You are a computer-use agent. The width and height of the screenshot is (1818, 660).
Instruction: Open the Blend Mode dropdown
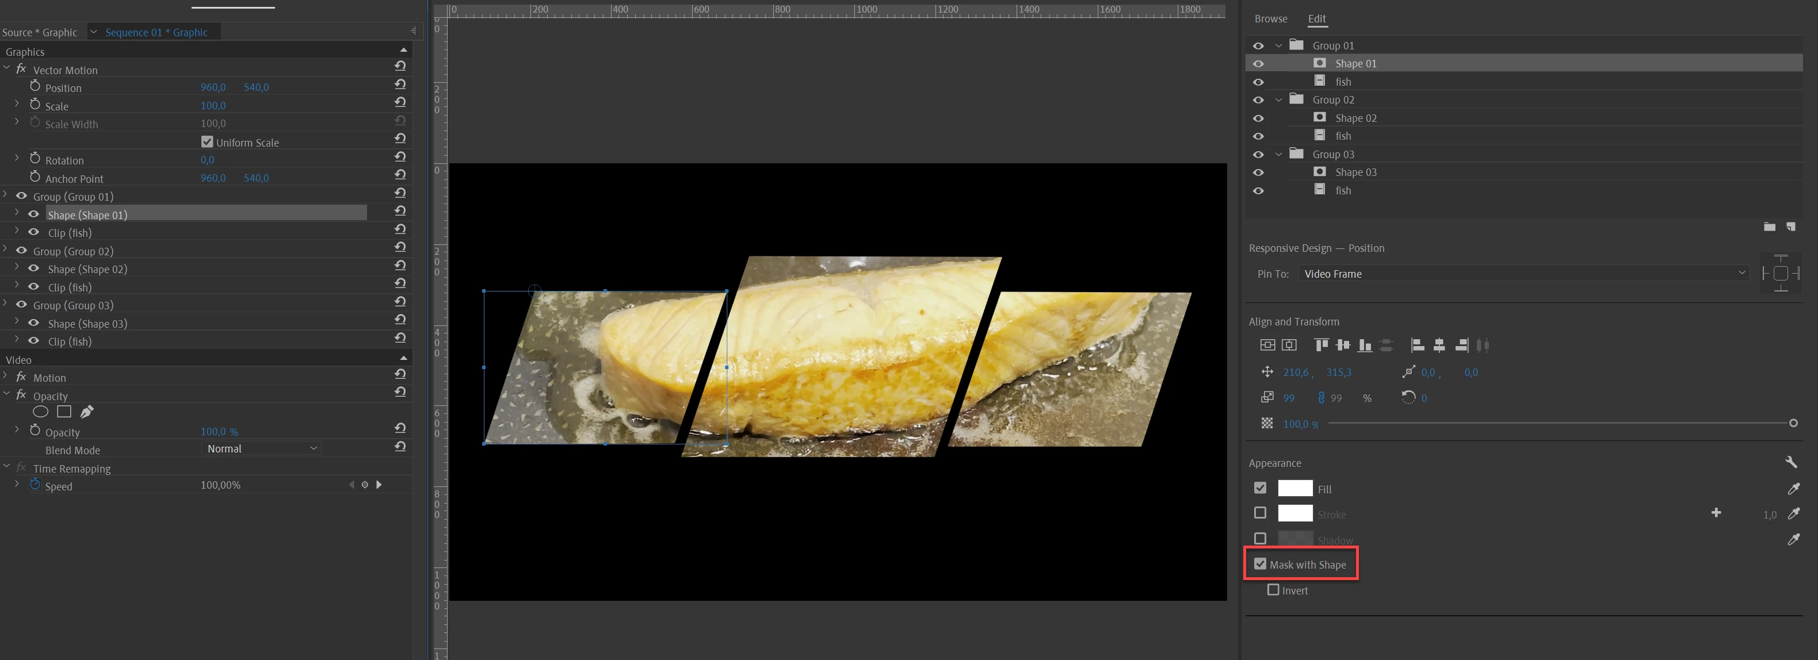[261, 449]
